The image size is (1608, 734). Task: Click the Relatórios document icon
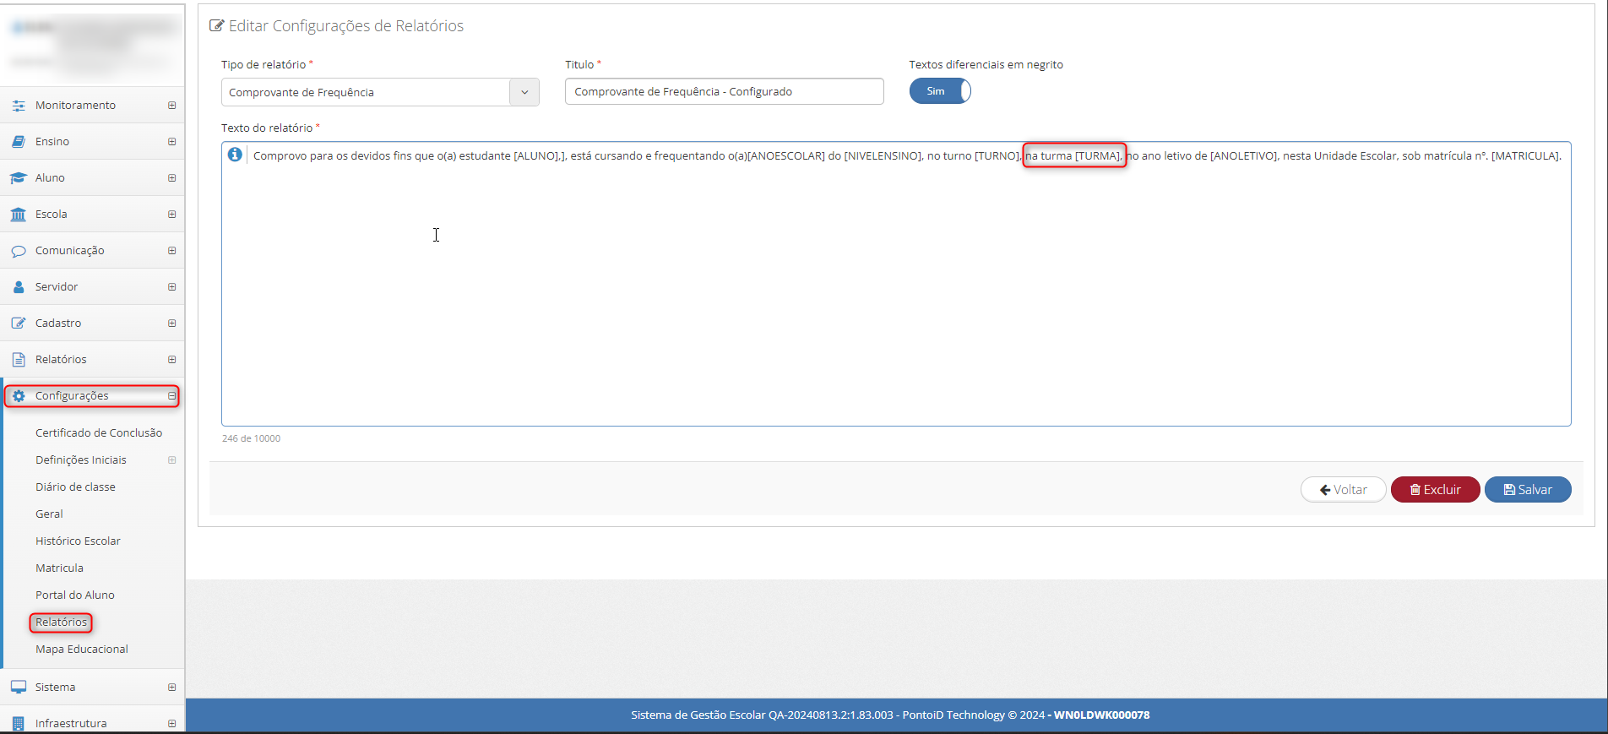(x=19, y=360)
